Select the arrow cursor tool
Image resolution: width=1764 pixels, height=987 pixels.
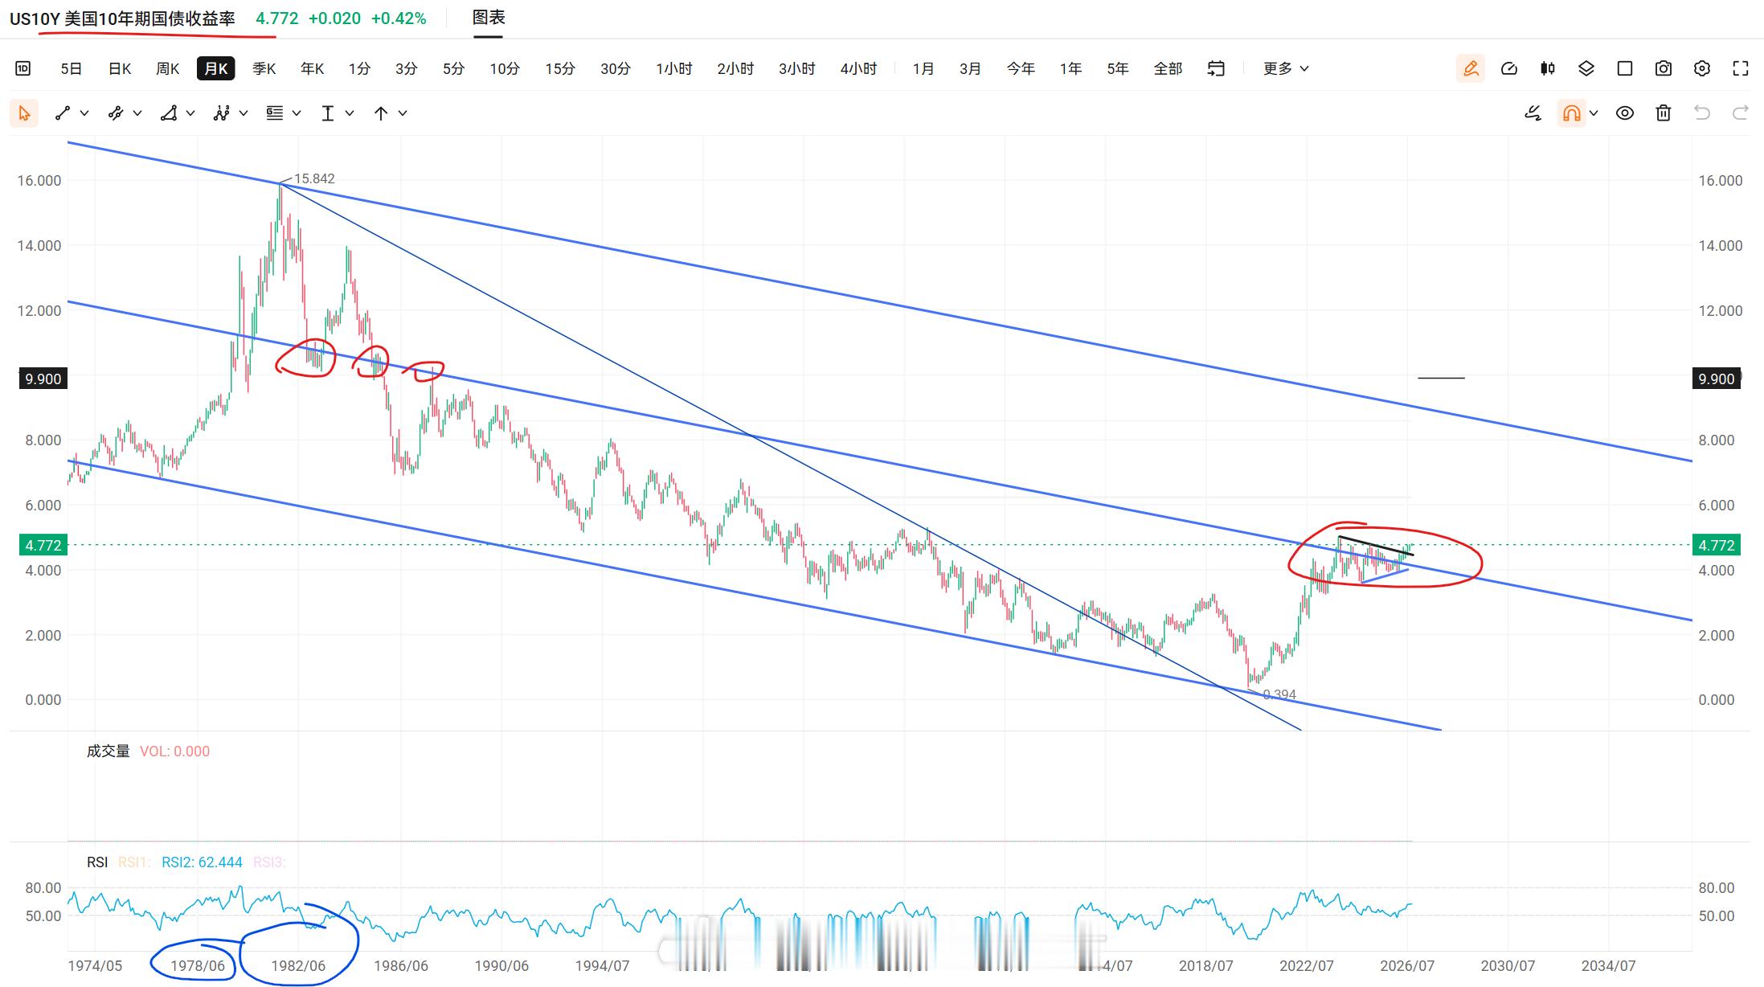pyautogui.click(x=24, y=113)
